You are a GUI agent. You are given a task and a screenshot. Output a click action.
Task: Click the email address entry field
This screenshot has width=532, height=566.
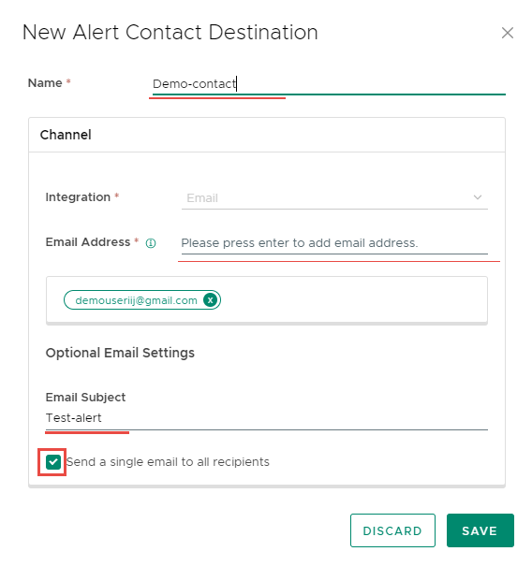coord(334,243)
